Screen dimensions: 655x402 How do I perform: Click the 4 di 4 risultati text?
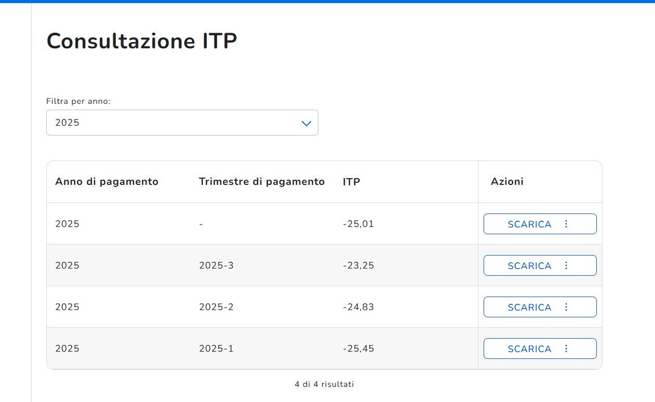324,384
